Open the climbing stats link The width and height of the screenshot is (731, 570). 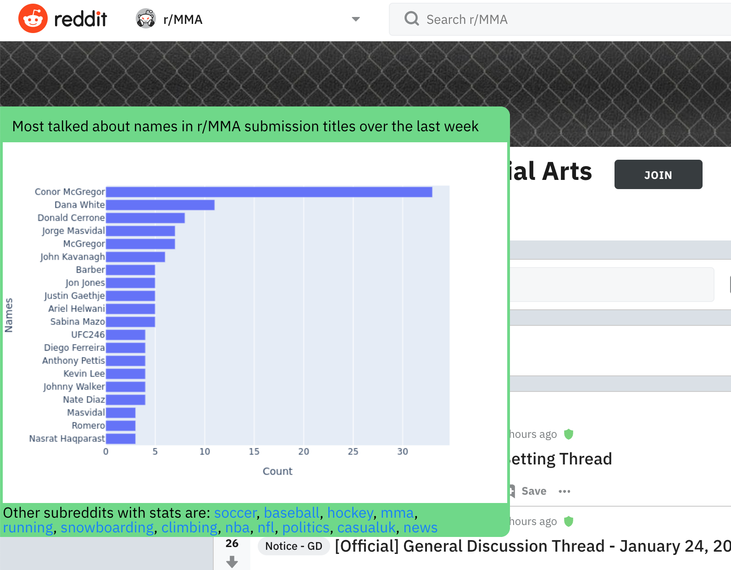pos(189,528)
